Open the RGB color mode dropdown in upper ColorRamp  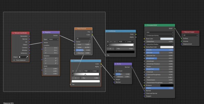point(122,42)
